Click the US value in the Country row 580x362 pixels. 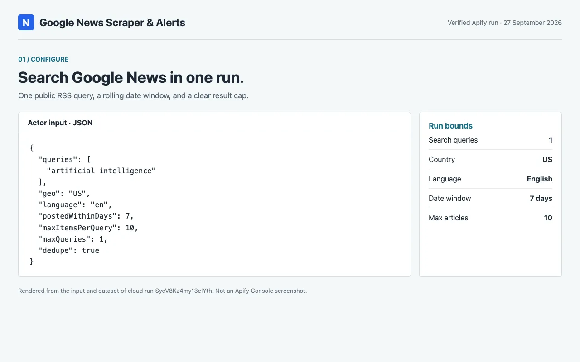tap(547, 159)
